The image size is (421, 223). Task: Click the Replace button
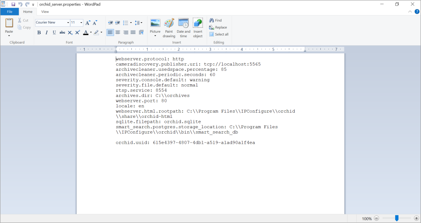pyautogui.click(x=218, y=27)
